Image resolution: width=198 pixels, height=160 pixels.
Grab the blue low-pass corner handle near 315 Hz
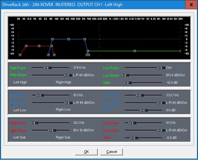pyautogui.click(x=84, y=39)
